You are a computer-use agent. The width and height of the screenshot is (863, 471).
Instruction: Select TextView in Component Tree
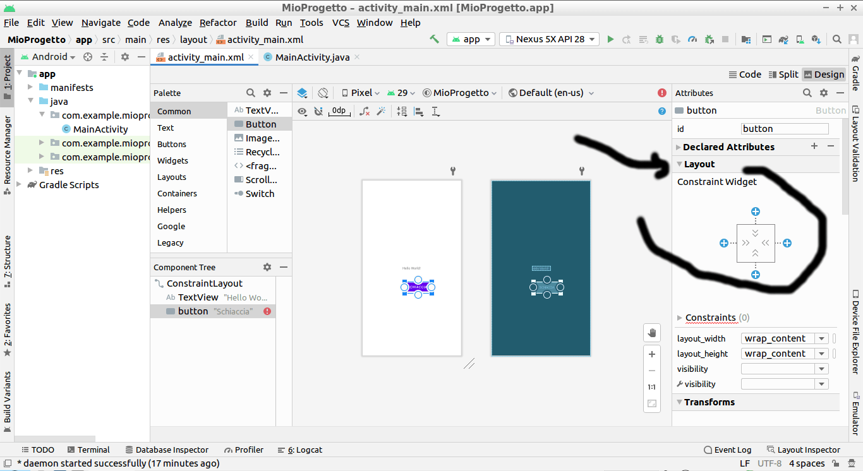(214, 297)
